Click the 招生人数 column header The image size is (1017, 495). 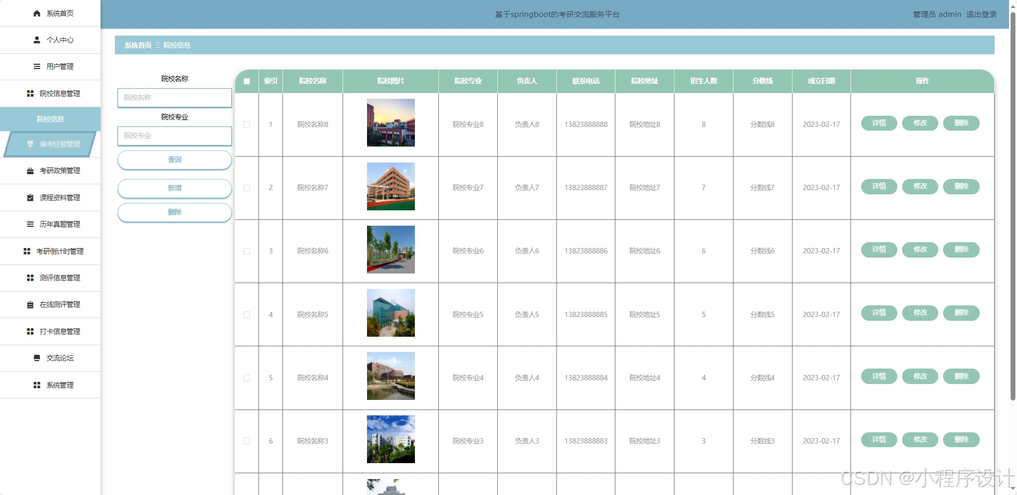704,81
